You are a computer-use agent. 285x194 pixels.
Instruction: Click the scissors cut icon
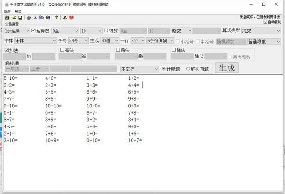coord(36,18)
